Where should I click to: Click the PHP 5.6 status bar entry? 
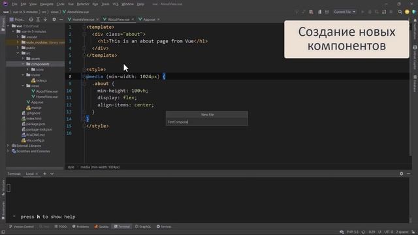(x=353, y=232)
